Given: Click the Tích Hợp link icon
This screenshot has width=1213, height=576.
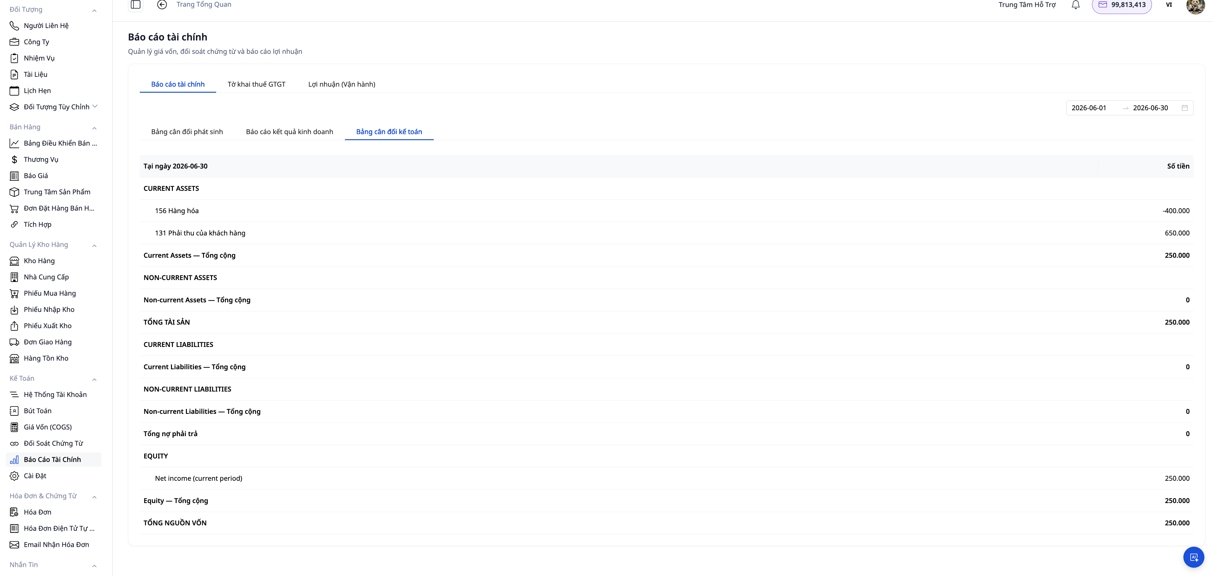Looking at the screenshot, I should 15,224.
